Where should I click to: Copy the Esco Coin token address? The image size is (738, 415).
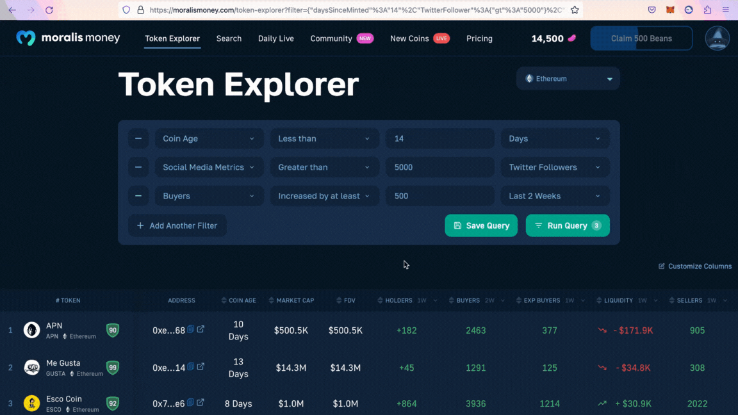coord(191,402)
